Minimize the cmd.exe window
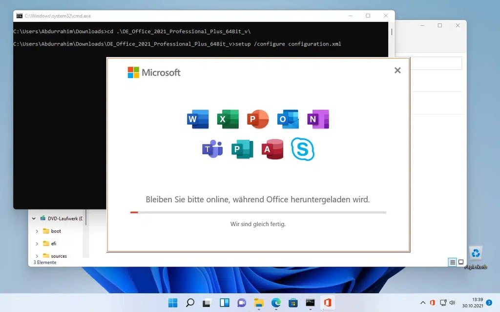 click(351, 16)
